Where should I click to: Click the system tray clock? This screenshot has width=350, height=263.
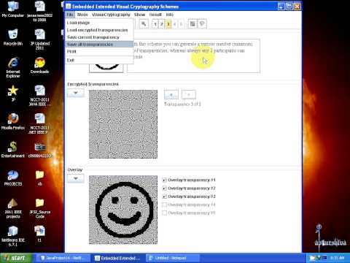(338, 258)
